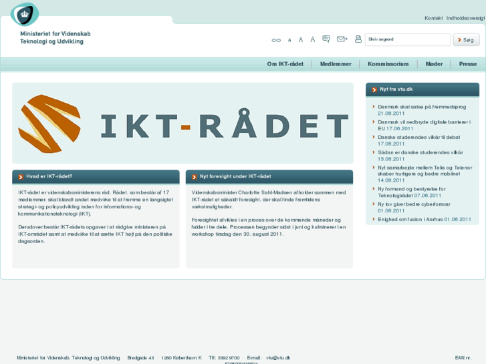Click Ministeriet for Videnskab Teknologi og Udvikling title
This screenshot has height=364, width=486.
55,37
